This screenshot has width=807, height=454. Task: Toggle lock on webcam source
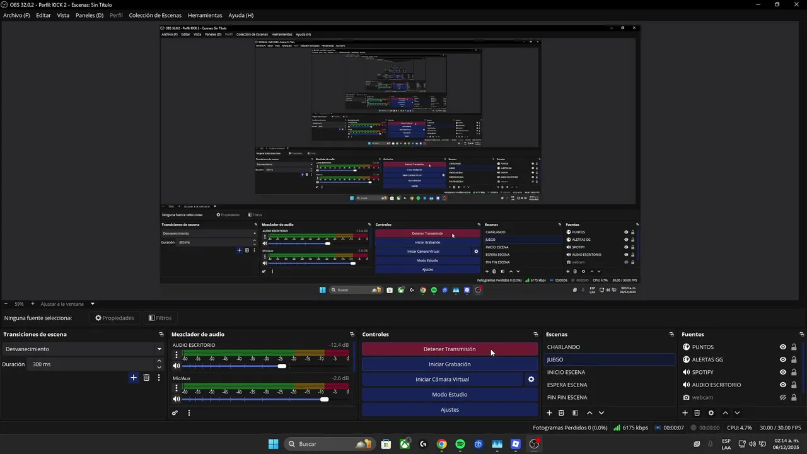coord(794,397)
